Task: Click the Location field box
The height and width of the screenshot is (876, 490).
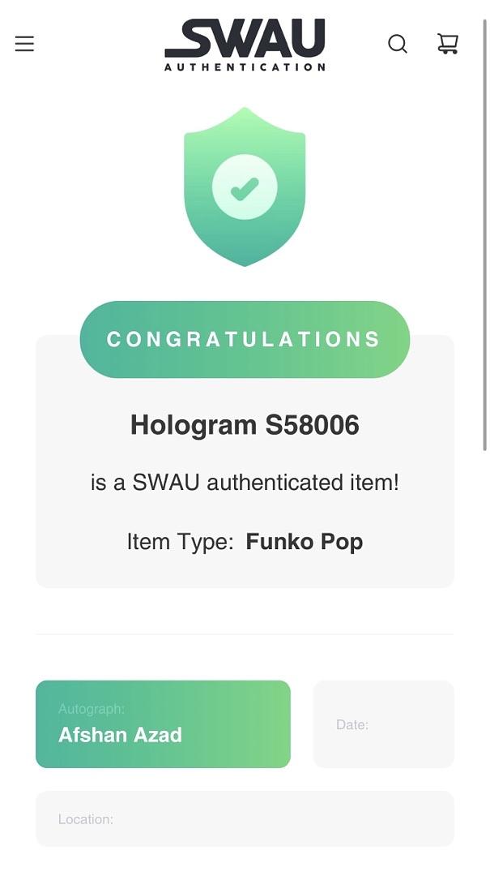Action: pos(245,818)
